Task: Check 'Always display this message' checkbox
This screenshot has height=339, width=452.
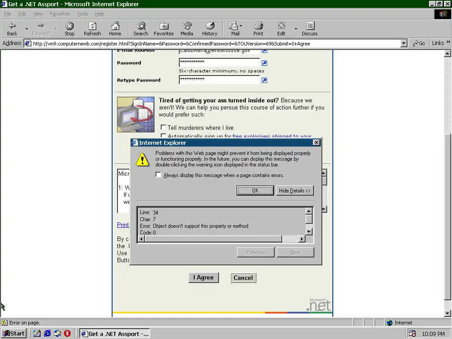Action: [x=158, y=175]
